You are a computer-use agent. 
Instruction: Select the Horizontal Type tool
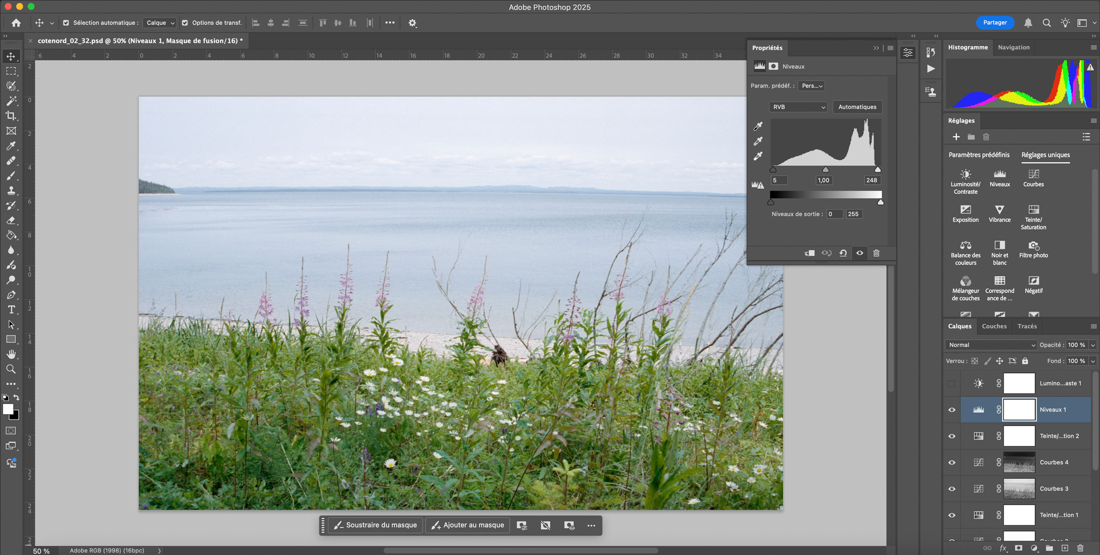point(11,310)
